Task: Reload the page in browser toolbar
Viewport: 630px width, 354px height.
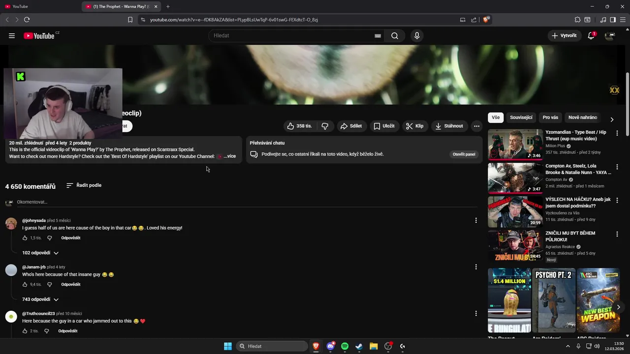Action: [27, 20]
